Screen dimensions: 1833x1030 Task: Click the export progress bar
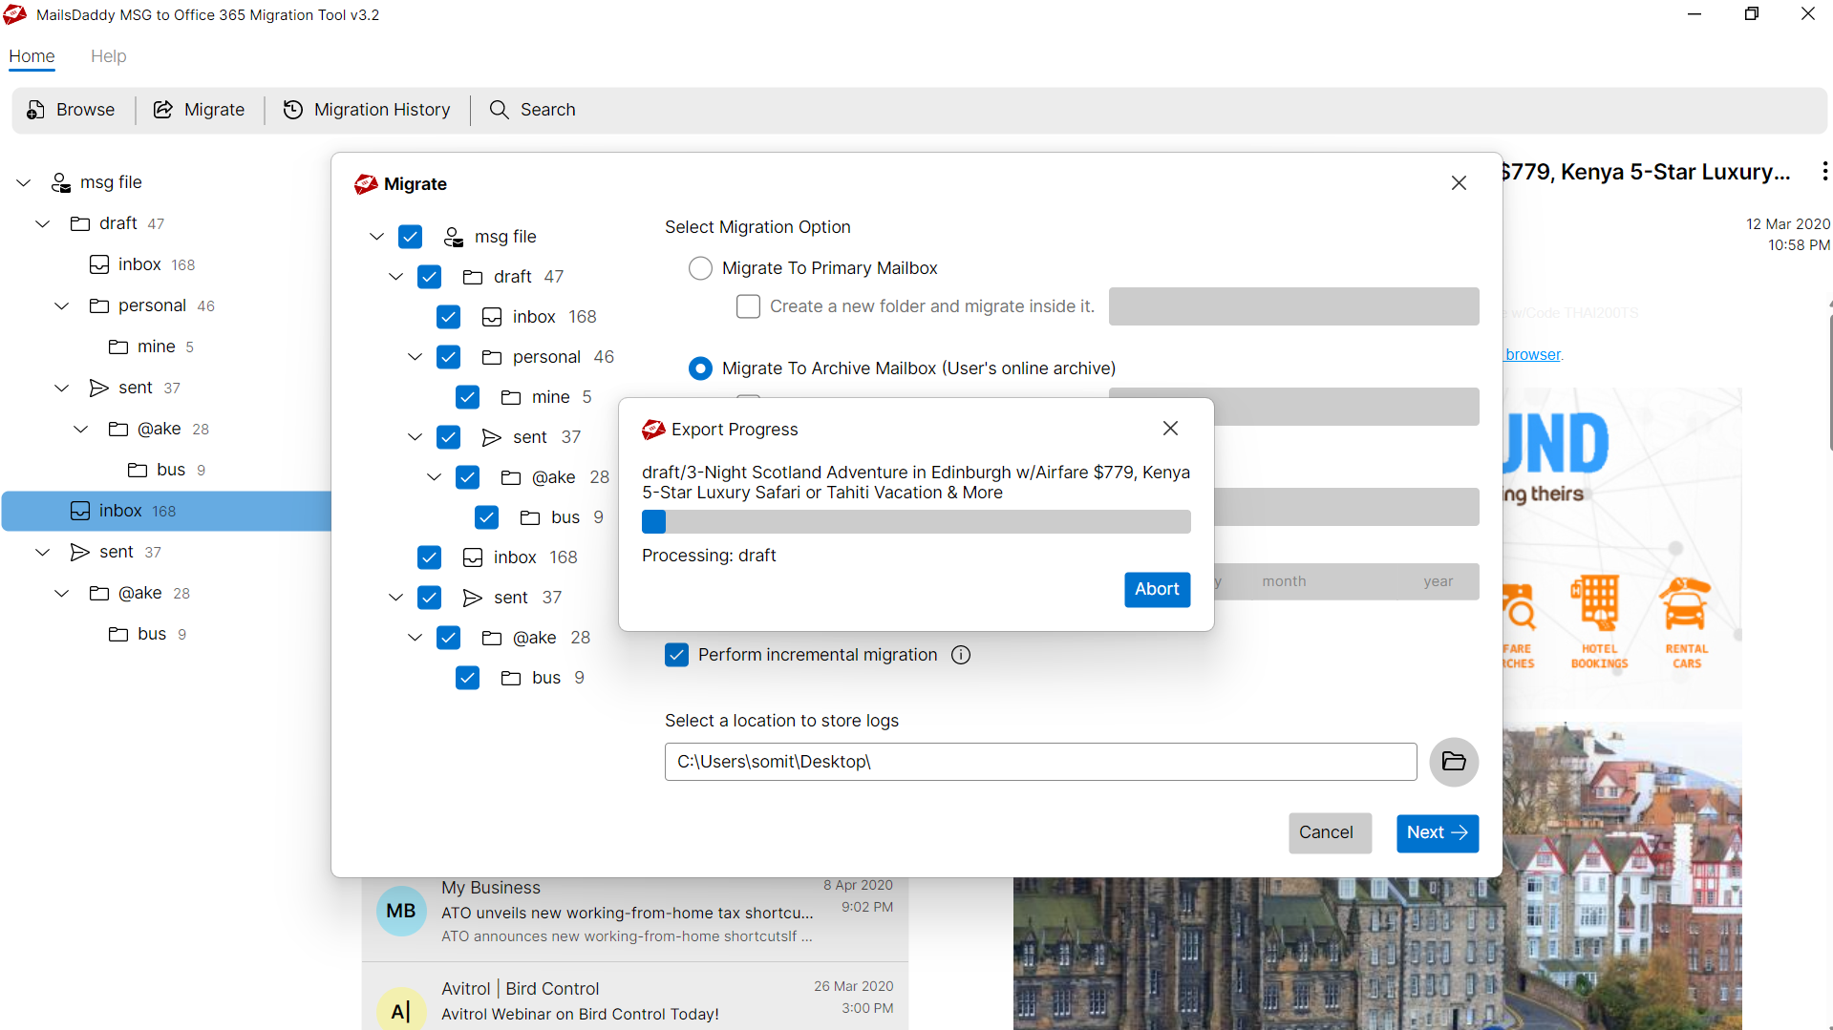coord(916,521)
